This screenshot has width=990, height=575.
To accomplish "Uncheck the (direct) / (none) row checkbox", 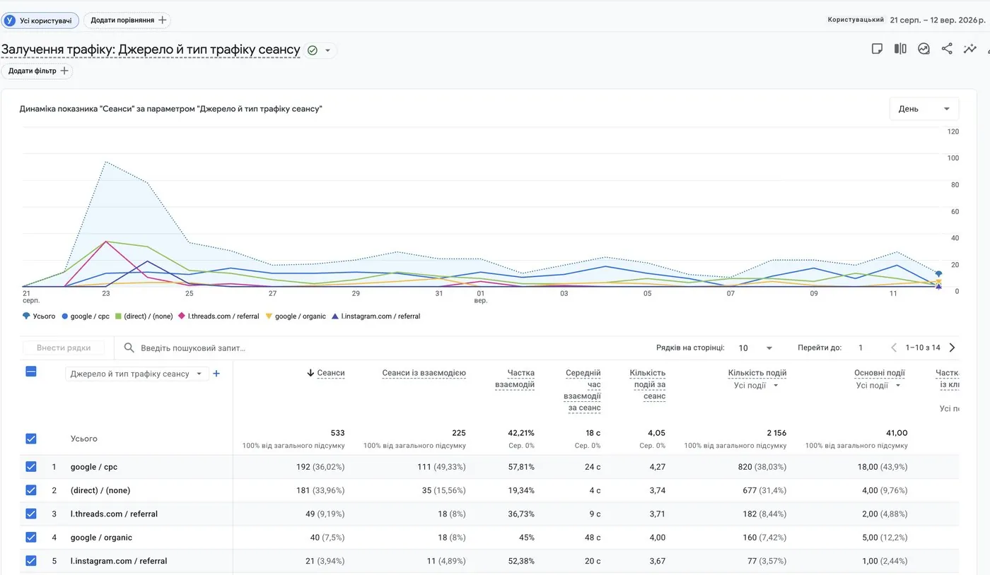I will tap(31, 490).
